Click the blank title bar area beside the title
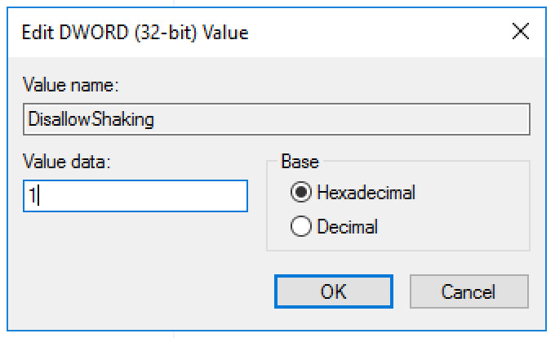This screenshot has height=338, width=555. click(379, 33)
